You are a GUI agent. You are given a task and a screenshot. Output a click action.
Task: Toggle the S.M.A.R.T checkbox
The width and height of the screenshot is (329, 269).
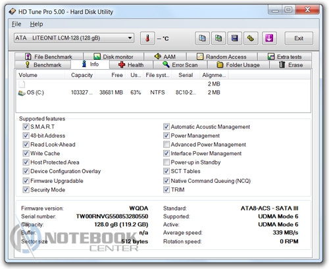click(26, 127)
